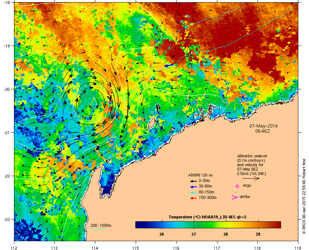Screen dimensions: 309x250
Task: Click the cyan isobath legend line
Action: pyautogui.click(x=99, y=229)
